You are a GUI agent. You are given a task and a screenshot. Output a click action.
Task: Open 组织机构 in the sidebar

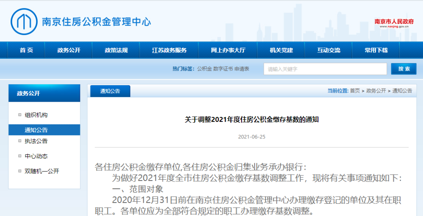(x=36, y=115)
